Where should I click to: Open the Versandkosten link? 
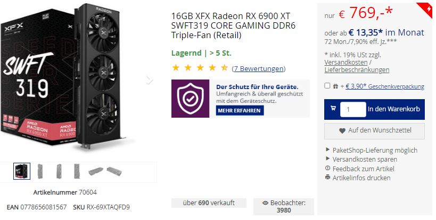point(346,62)
